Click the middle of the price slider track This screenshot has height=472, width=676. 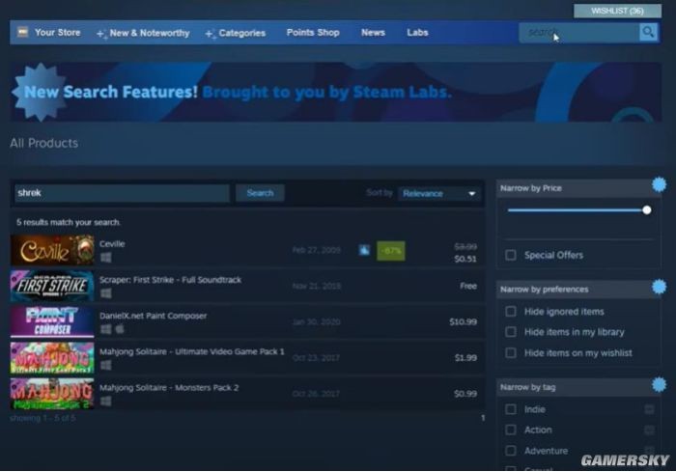coord(576,209)
